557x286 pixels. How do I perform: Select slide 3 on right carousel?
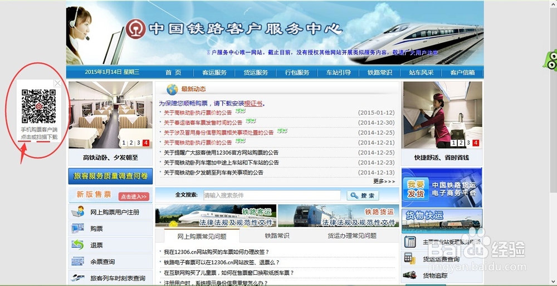tap(468, 143)
